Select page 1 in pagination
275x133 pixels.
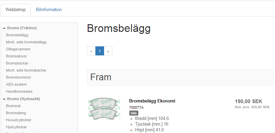(x=100, y=51)
